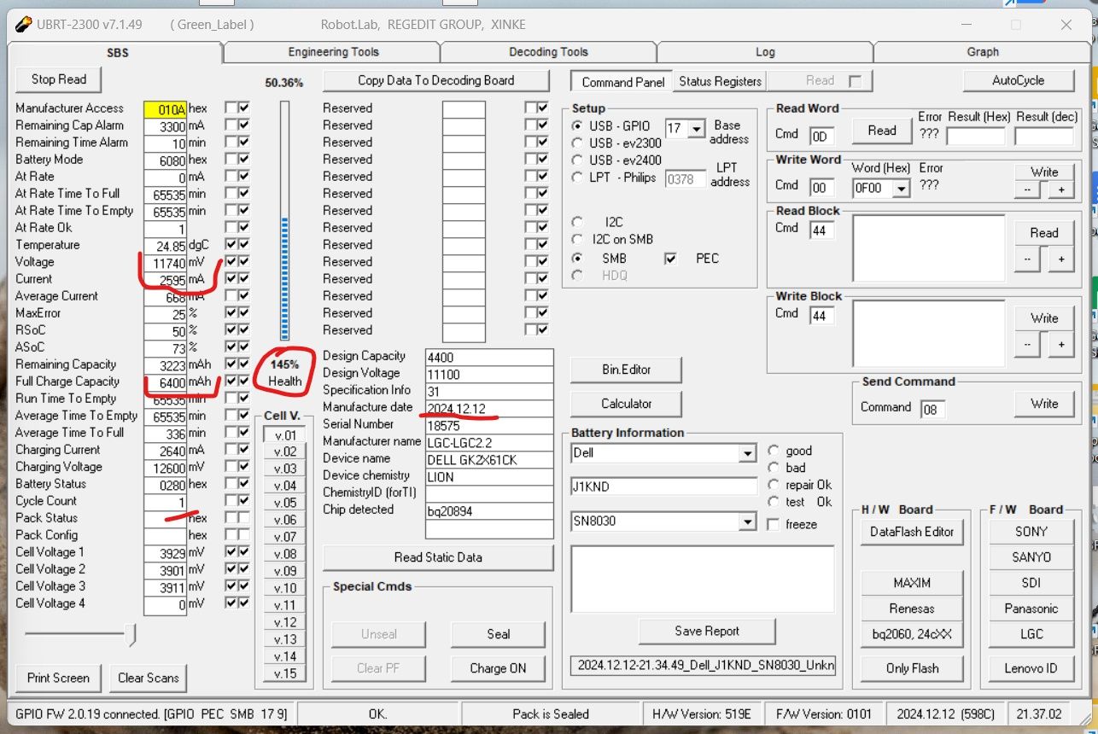Expand the Dell battery brand dropdown
The image size is (1098, 734).
tap(748, 453)
